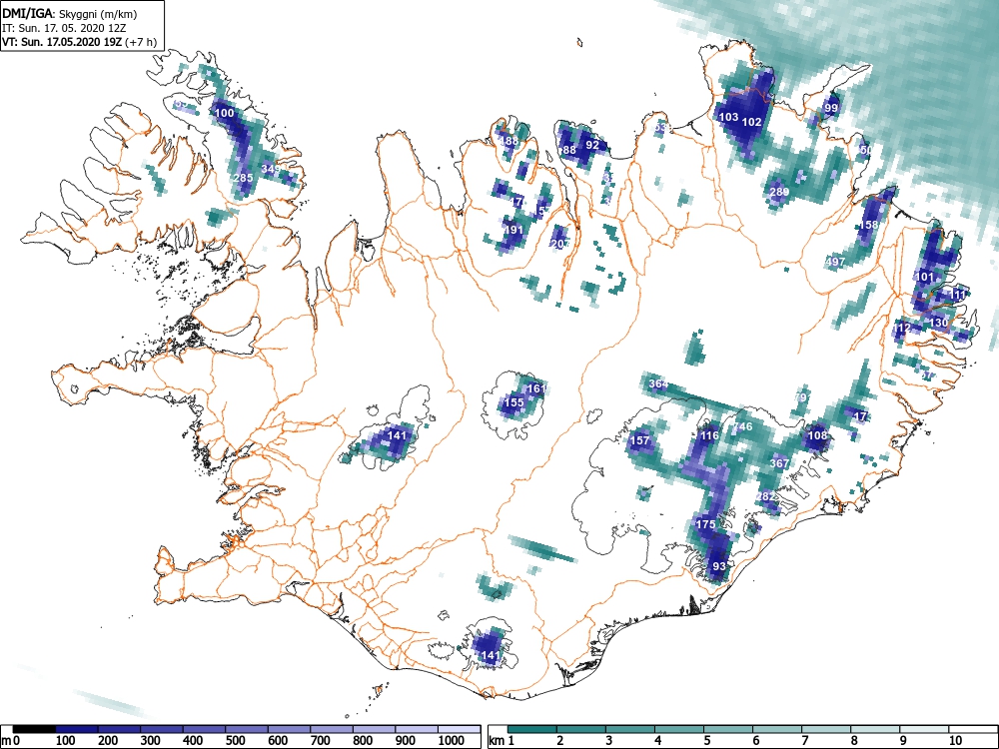This screenshot has width=999, height=749.
Task: Click the visibility value '93' near the south coast
Action: pyautogui.click(x=719, y=566)
